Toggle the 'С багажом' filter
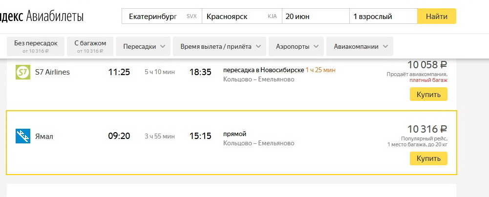The image size is (489, 197). 90,46
